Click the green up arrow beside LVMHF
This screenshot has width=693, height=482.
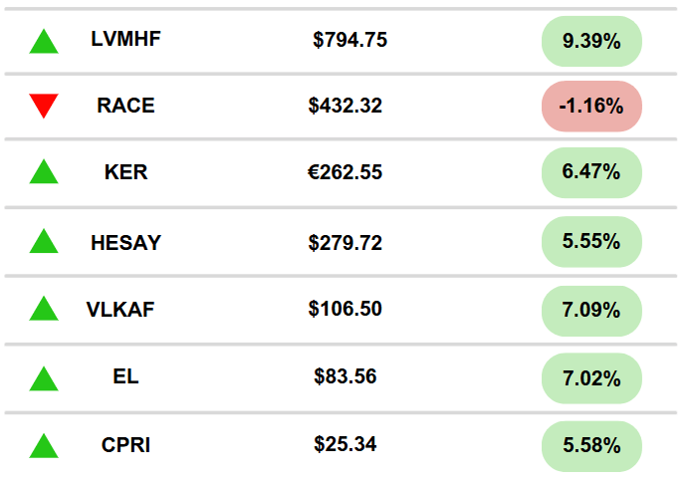pyautogui.click(x=44, y=42)
